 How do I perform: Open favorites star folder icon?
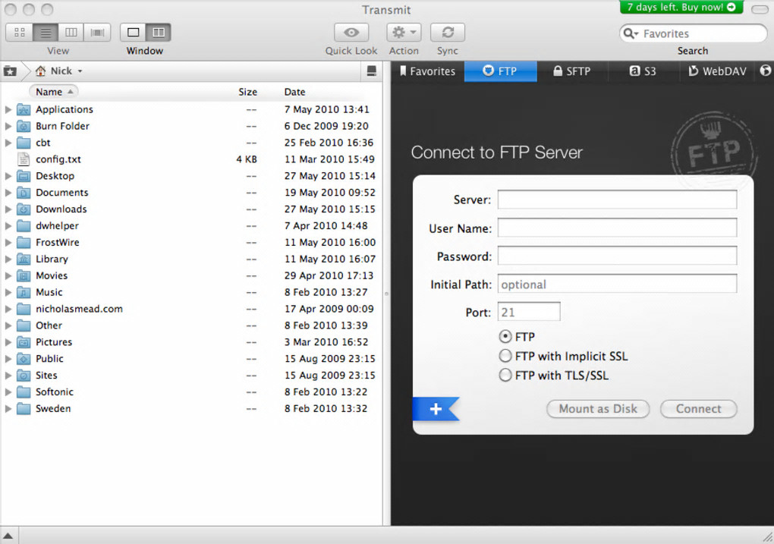coord(10,71)
